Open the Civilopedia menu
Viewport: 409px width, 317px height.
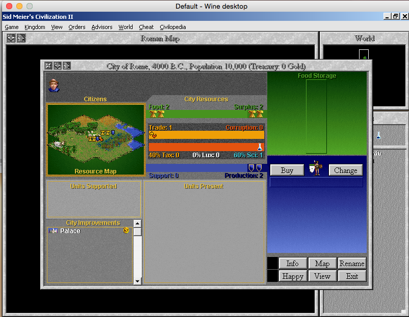(x=172, y=27)
